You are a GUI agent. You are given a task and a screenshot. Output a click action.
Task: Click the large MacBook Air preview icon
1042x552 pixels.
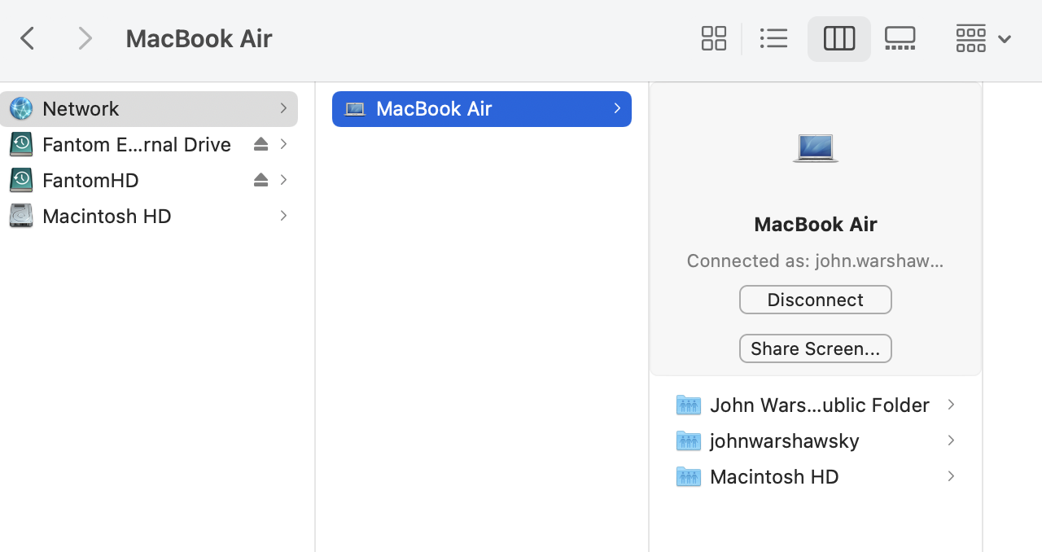(816, 148)
